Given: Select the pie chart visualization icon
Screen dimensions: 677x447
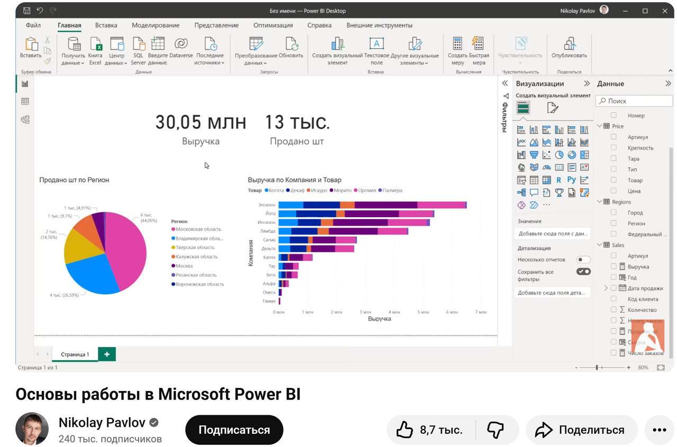Looking at the screenshot, I should coord(559,155).
